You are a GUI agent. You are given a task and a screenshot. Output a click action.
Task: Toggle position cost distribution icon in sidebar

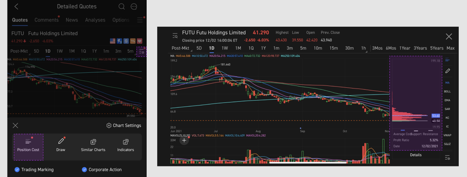point(447,60)
